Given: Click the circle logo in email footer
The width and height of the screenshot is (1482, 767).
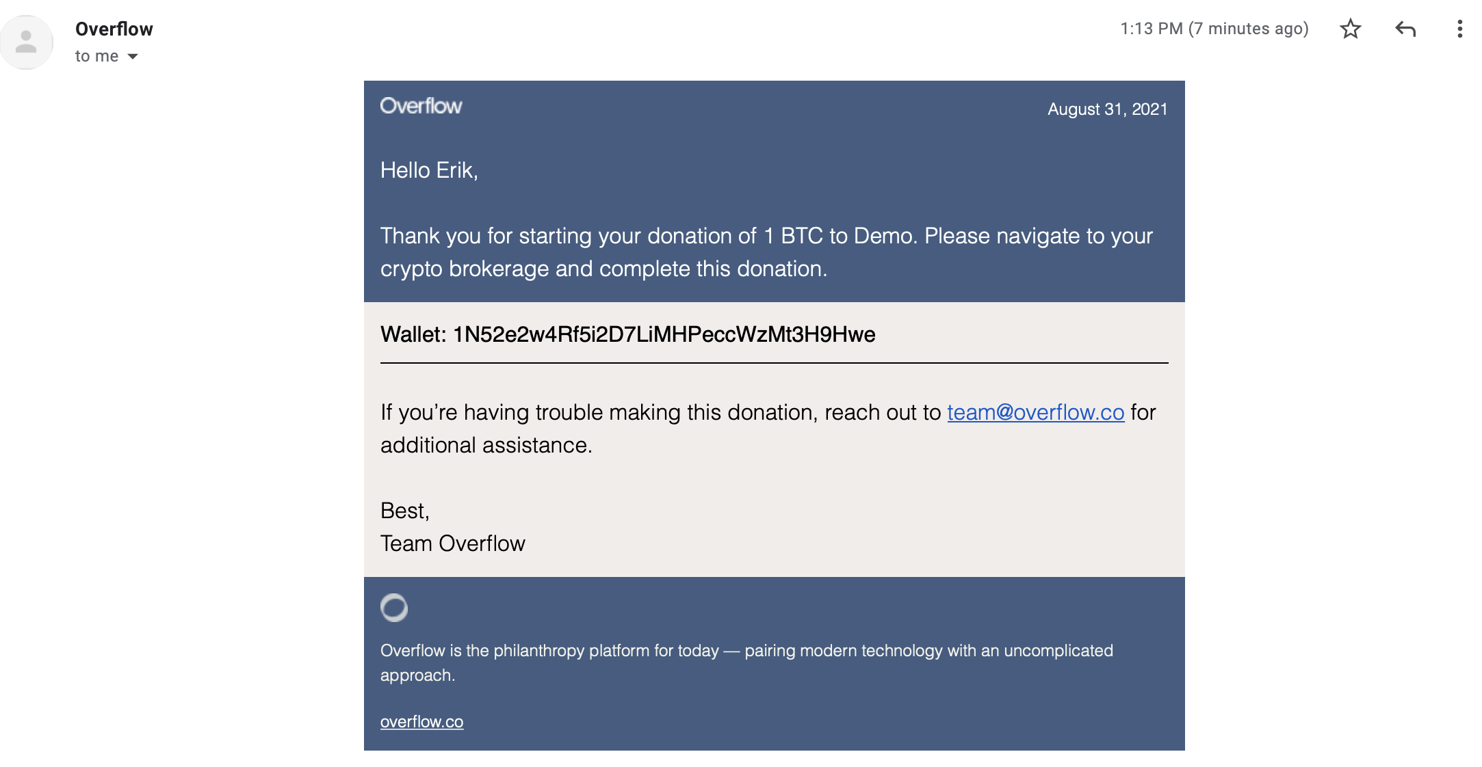Looking at the screenshot, I should [x=394, y=608].
